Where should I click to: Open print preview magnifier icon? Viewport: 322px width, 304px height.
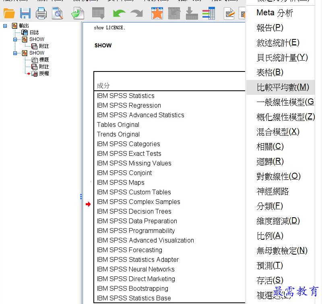click(x=58, y=13)
